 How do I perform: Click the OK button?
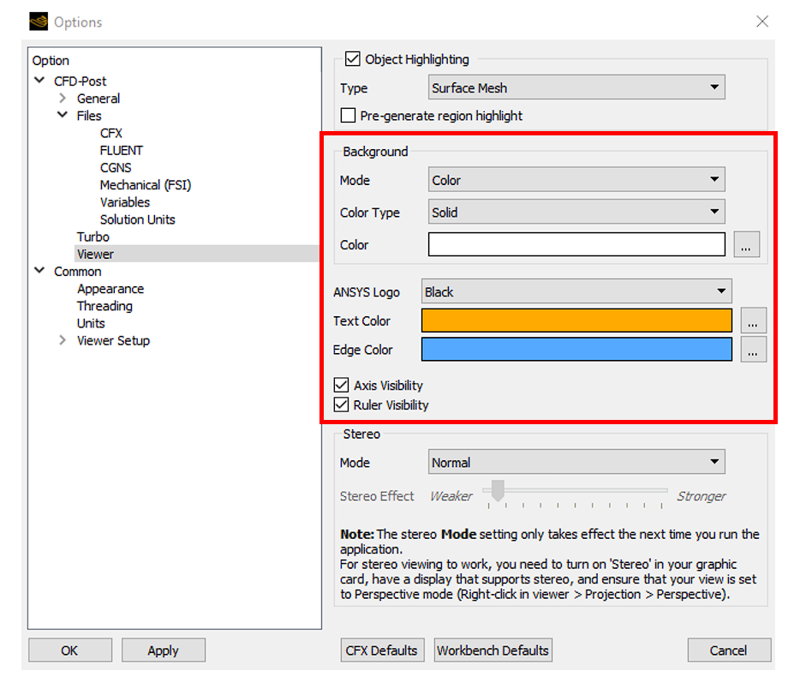coord(70,650)
